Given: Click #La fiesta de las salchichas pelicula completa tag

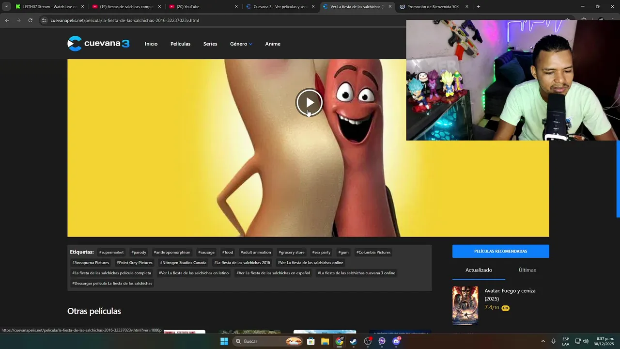Looking at the screenshot, I should (x=112, y=273).
